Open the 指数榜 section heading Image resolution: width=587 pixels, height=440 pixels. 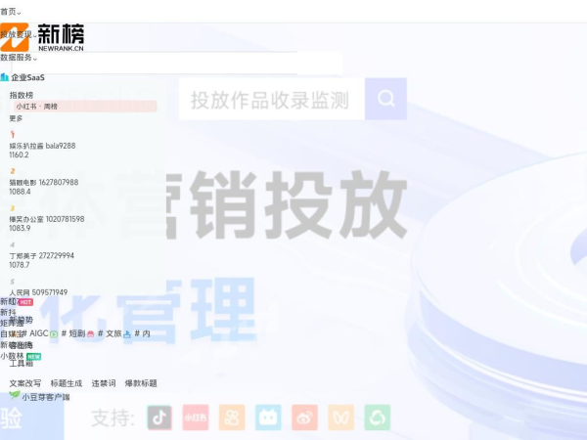pos(22,95)
